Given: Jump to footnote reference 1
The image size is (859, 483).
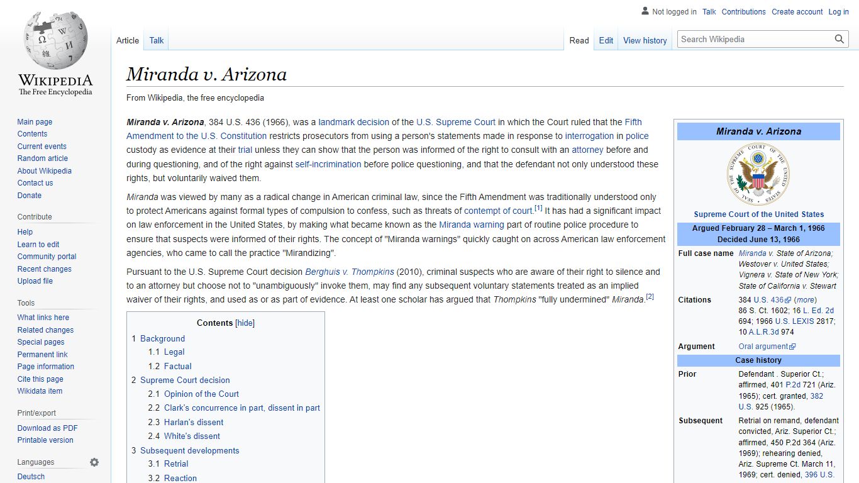Looking at the screenshot, I should point(538,208).
